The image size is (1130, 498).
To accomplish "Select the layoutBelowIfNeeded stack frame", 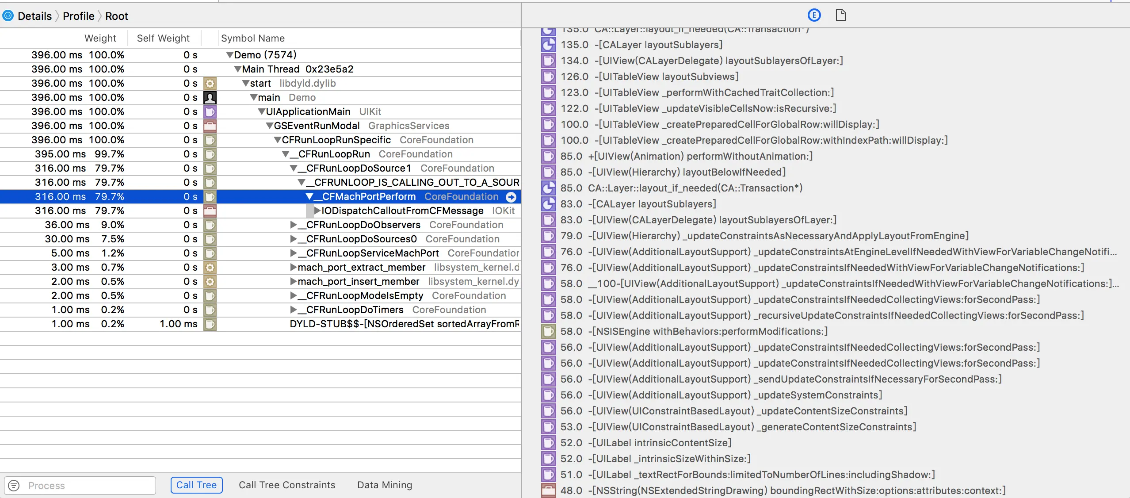I will click(x=687, y=172).
